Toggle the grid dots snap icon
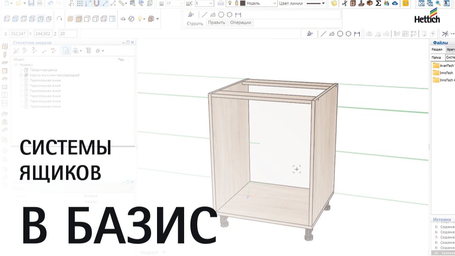Image resolution: width=455 pixels, height=256 pixels. coord(80,3)
